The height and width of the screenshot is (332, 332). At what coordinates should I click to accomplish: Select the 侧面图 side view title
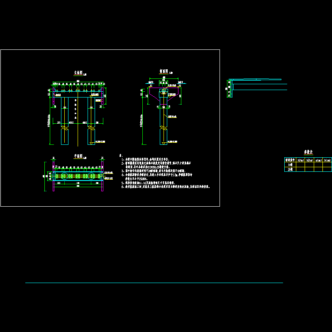[x=164, y=71]
